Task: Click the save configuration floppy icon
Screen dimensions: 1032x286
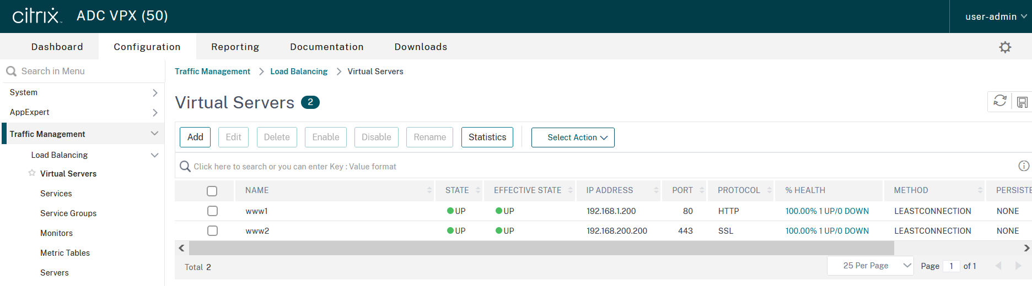Action: [1022, 102]
